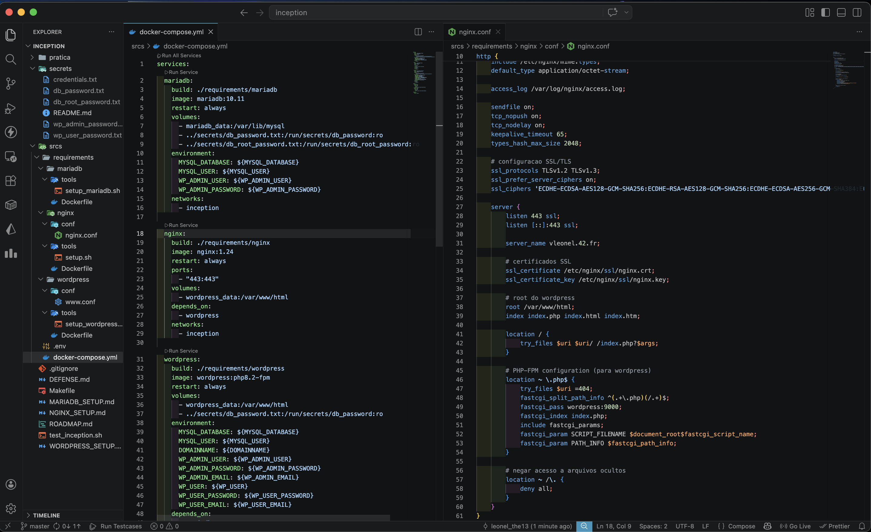Image resolution: width=871 pixels, height=532 pixels.
Task: Toggle the primary side bar
Action: (x=825, y=12)
